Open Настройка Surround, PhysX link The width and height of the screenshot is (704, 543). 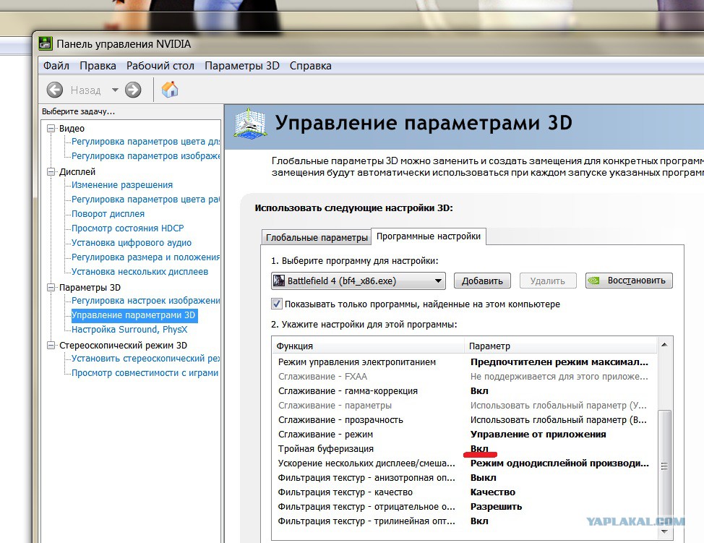tap(129, 329)
